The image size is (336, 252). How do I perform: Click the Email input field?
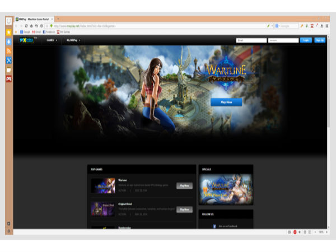click(x=251, y=40)
